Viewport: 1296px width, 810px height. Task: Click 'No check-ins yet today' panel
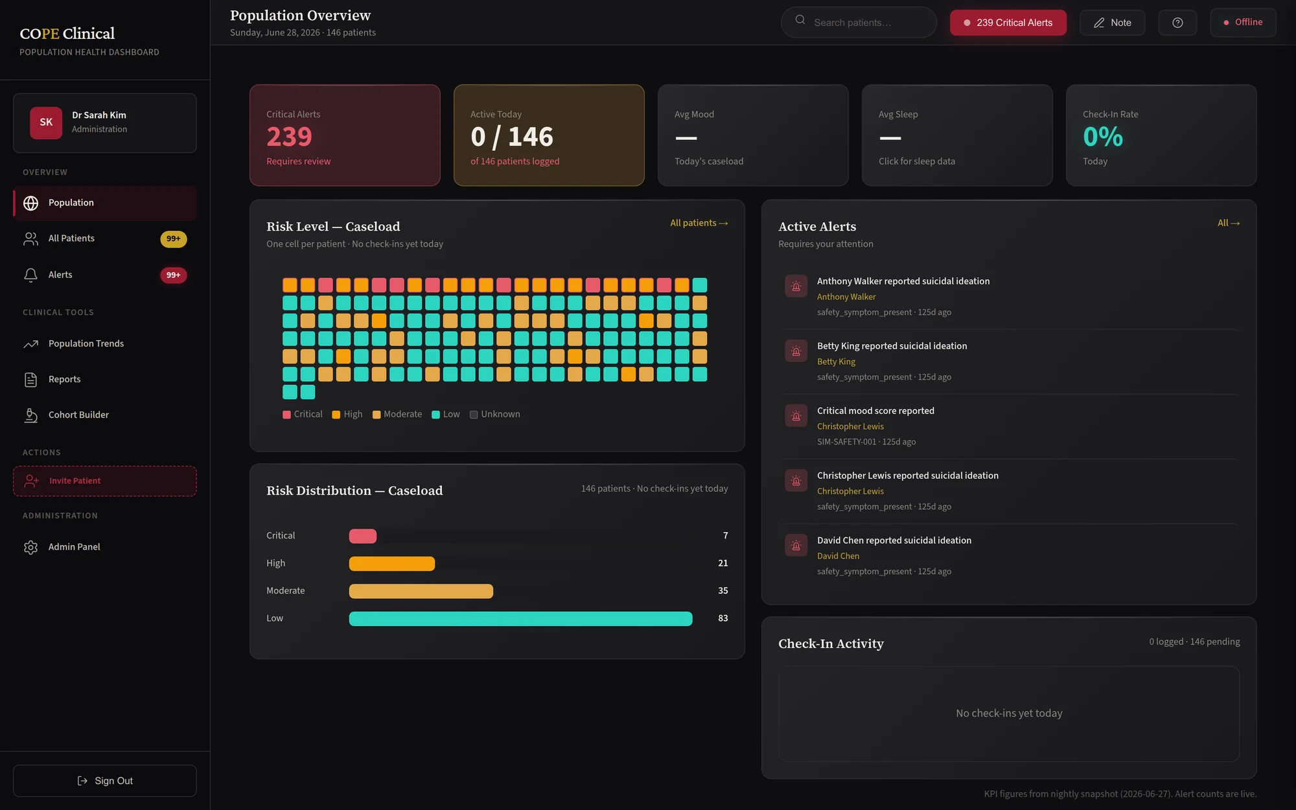[1009, 713]
